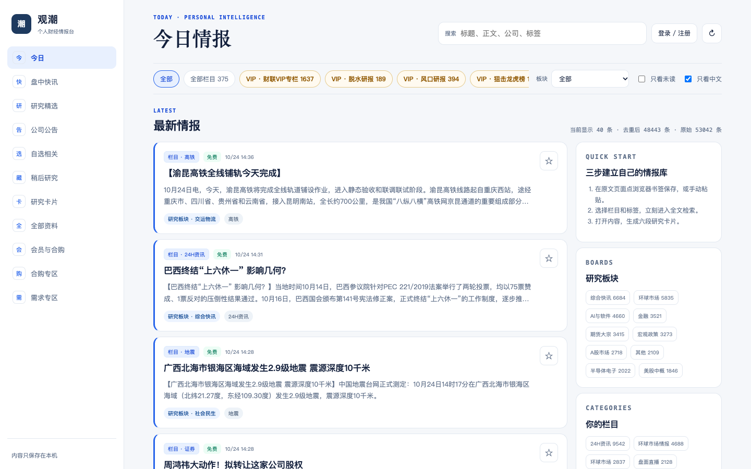Open 研究卡片 page
This screenshot has width=751, height=469.
62,202
